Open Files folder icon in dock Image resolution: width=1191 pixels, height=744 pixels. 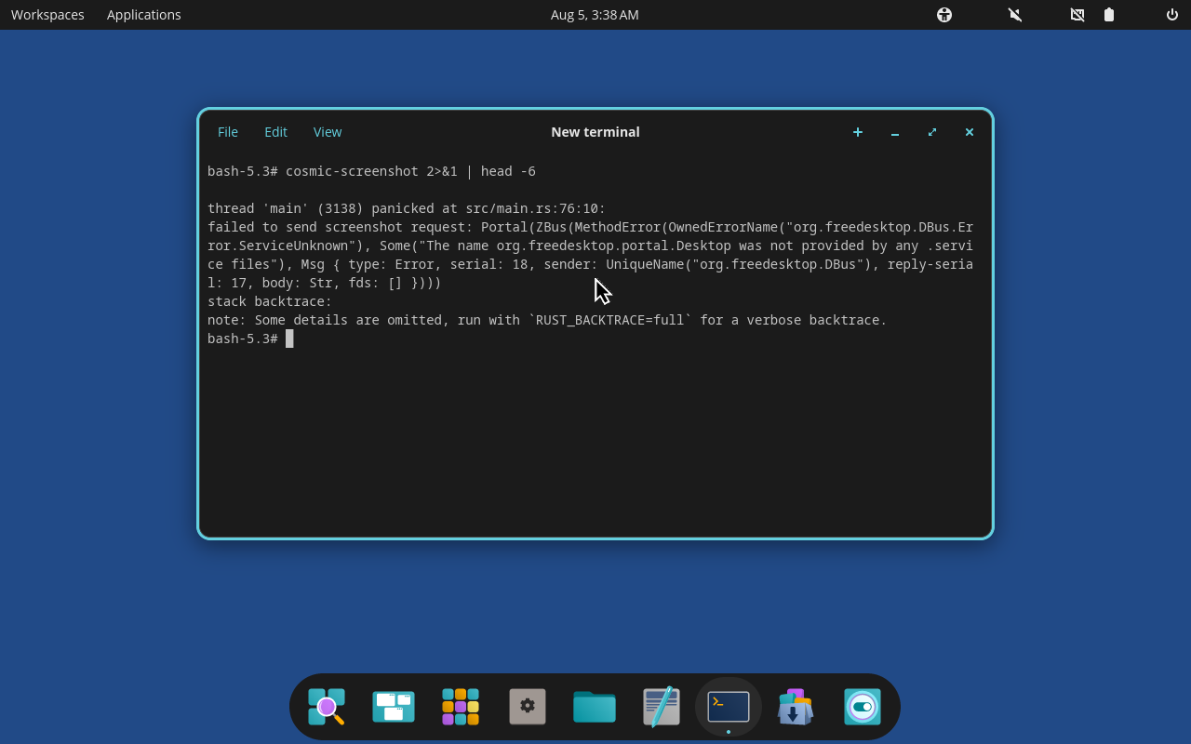[595, 707]
